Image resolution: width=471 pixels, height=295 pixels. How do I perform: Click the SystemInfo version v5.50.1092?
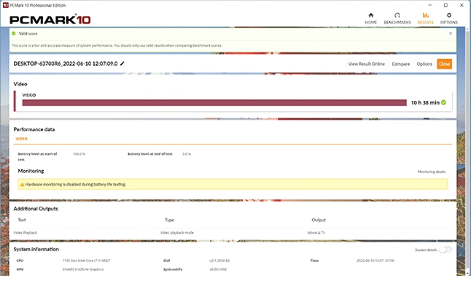coord(218,269)
